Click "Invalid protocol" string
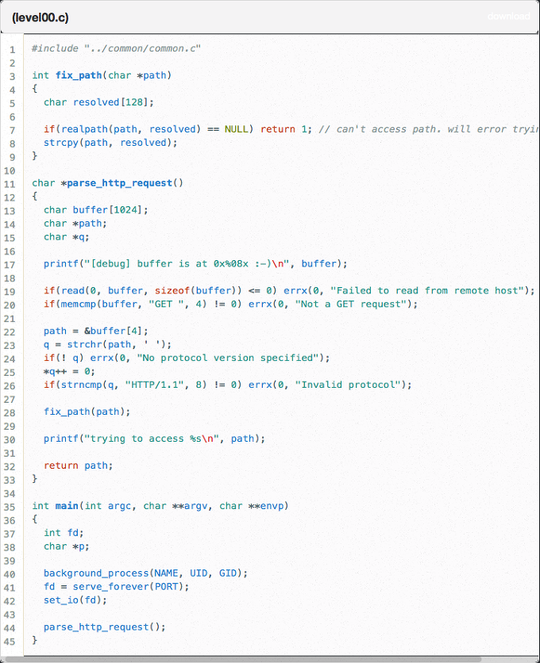Screen dimensions: 540x663 348,385
